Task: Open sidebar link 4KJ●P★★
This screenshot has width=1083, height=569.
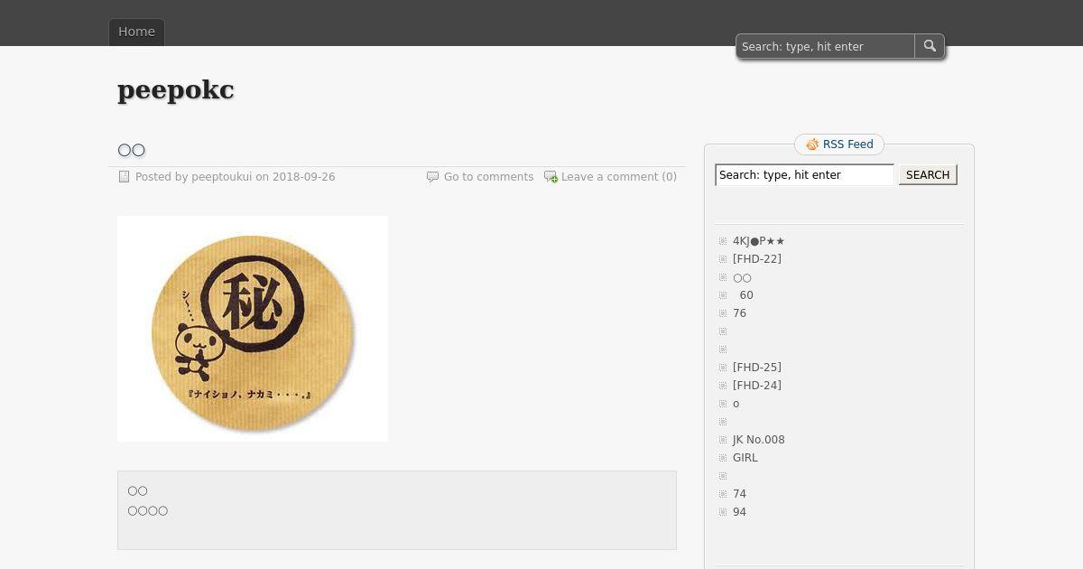Action: (x=758, y=241)
